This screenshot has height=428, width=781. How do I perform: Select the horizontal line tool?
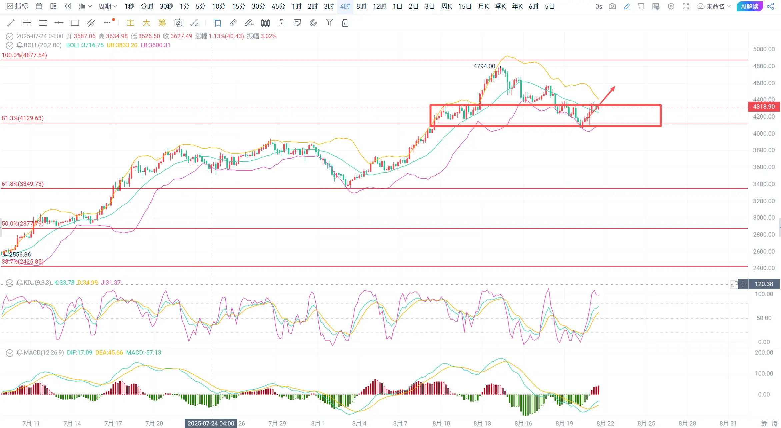click(59, 23)
